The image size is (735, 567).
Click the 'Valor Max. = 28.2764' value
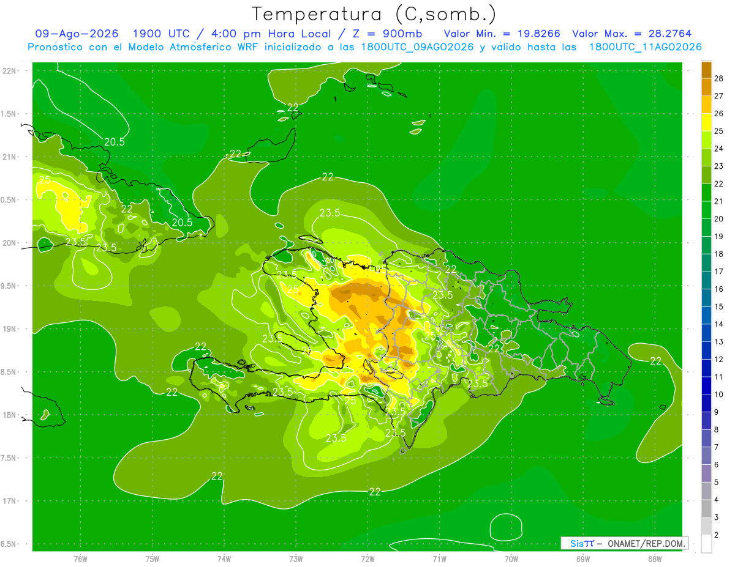pos(631,34)
